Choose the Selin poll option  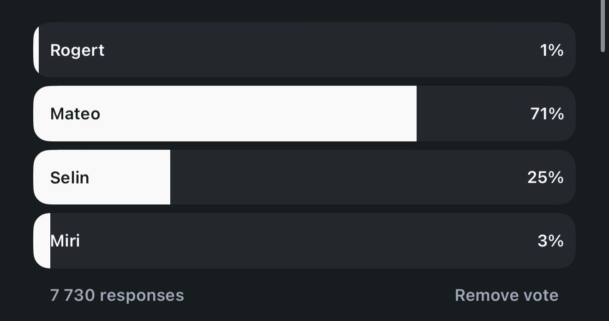(x=304, y=177)
